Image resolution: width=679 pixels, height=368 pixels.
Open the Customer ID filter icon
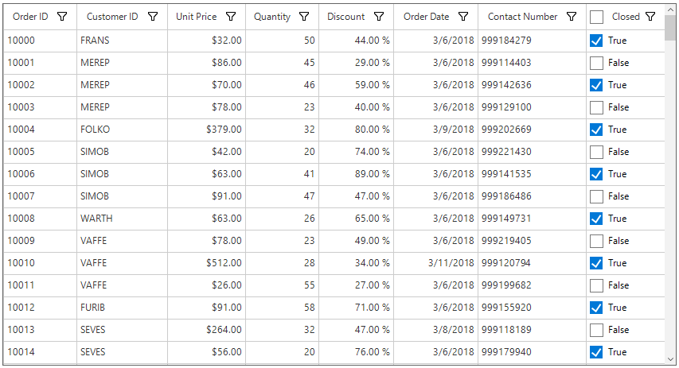(153, 17)
